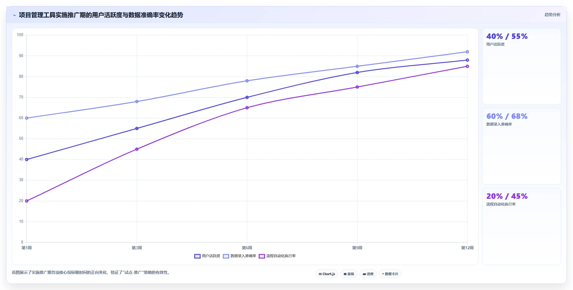
Task: Select 流程自动化执行率 point at 第12周 (85)
Action: [x=468, y=66]
